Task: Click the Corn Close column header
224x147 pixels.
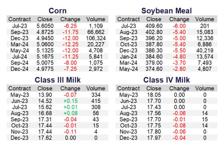Action: [x=45, y=19]
